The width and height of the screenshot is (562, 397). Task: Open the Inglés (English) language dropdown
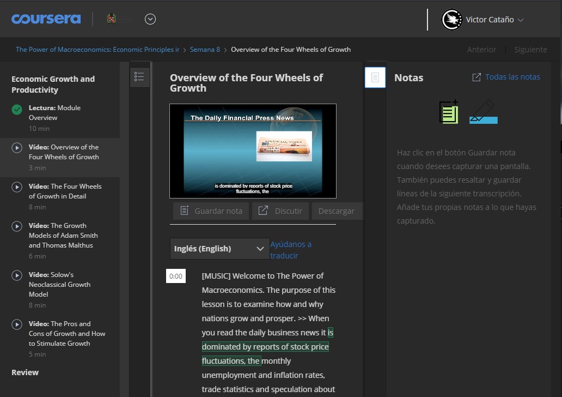219,248
